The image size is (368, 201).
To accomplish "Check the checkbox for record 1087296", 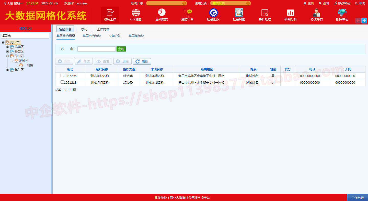I will click(x=62, y=76).
